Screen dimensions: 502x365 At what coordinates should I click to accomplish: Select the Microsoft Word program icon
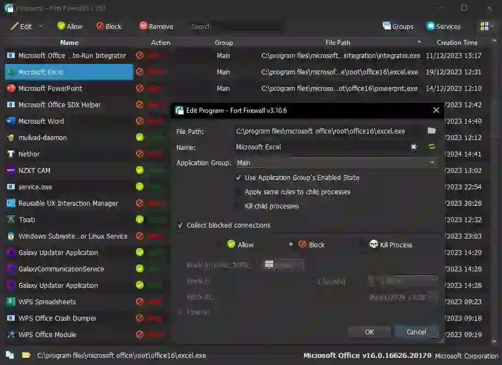click(11, 121)
